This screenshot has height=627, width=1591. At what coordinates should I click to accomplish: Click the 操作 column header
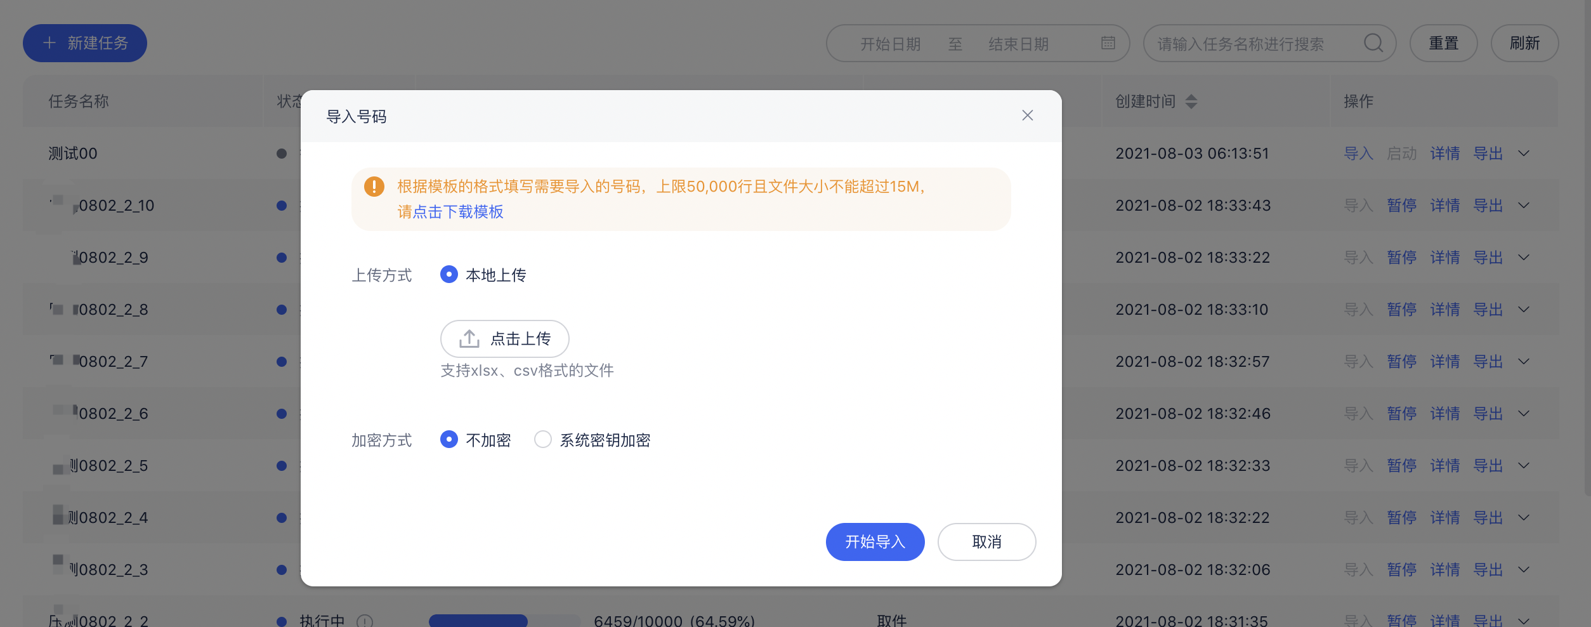point(1358,102)
